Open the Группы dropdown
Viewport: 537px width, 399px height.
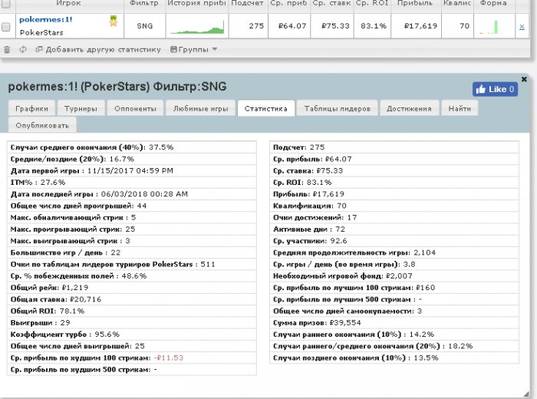click(x=194, y=49)
